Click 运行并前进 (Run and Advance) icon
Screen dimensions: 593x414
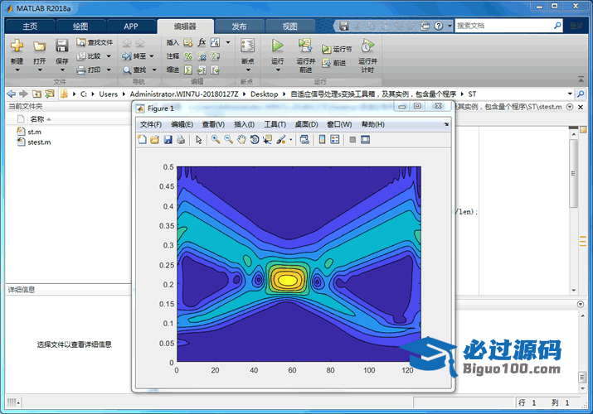tap(305, 46)
